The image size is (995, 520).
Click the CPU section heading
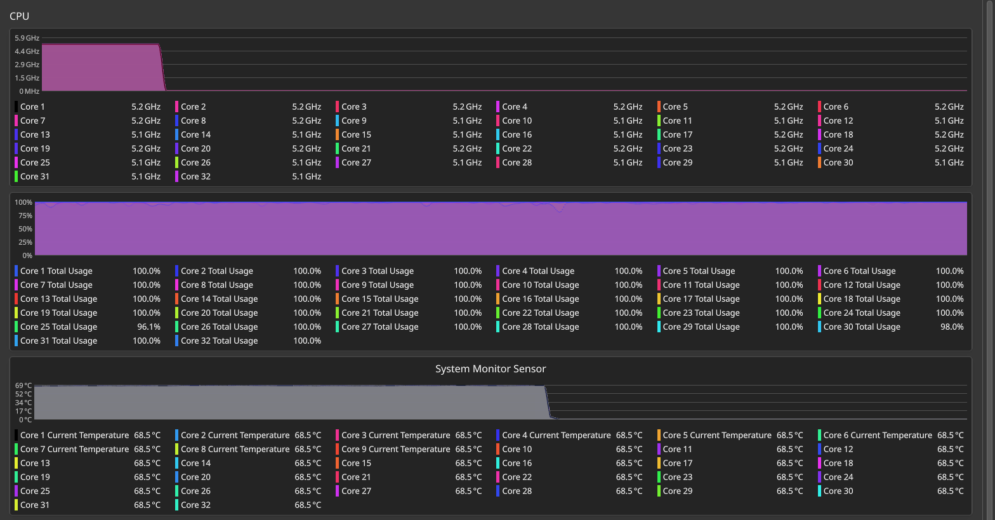[x=19, y=16]
